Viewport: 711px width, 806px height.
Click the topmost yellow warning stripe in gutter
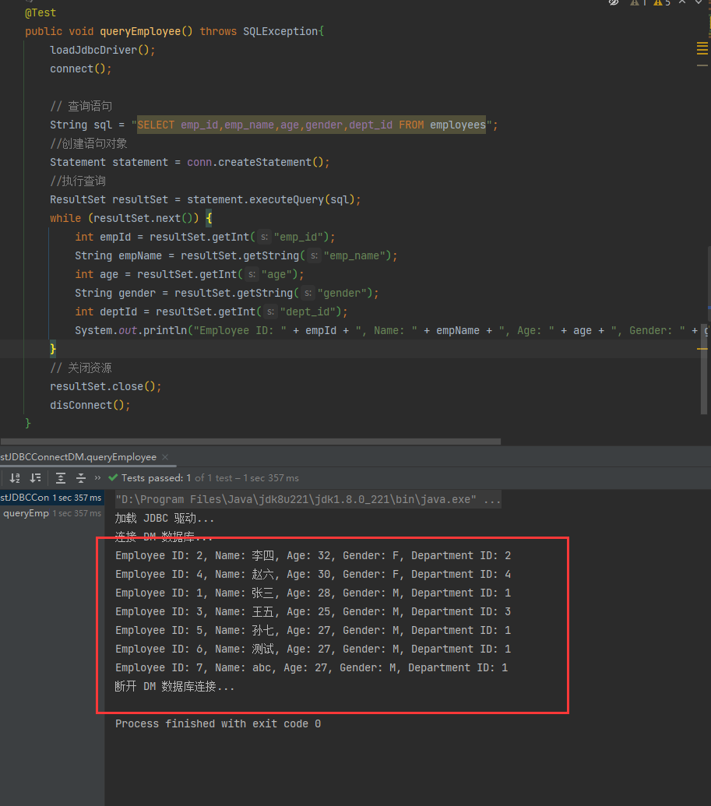[702, 43]
